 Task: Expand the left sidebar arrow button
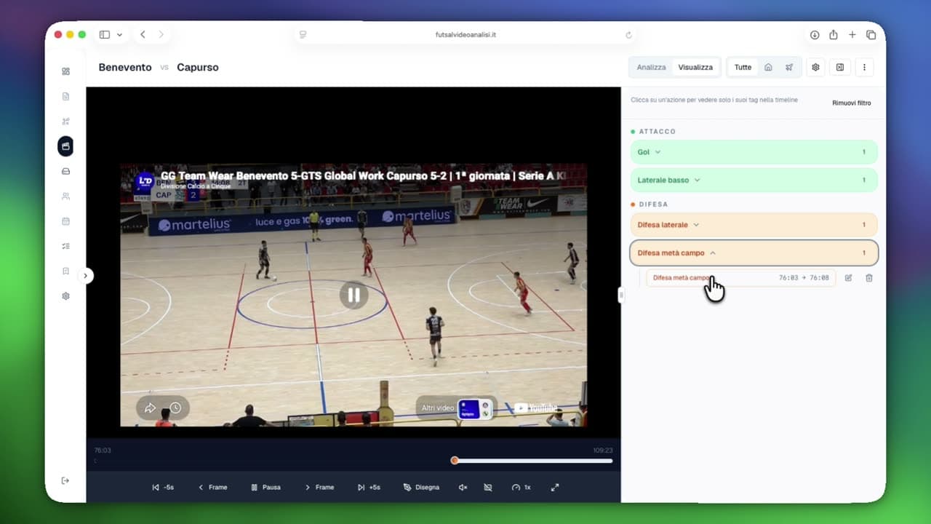(x=86, y=276)
